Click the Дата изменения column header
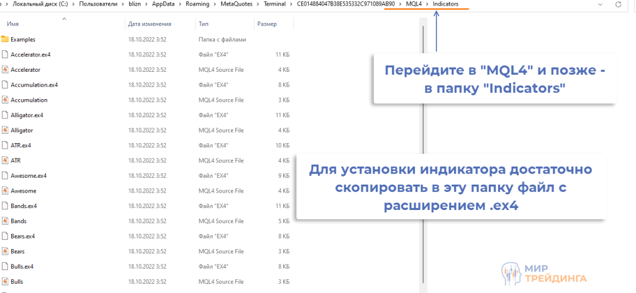Viewport: 636px width, 293px height. click(149, 24)
